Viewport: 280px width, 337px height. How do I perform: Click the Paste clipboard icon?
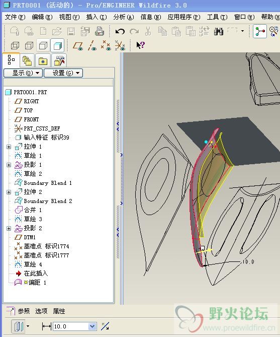pos(176,31)
